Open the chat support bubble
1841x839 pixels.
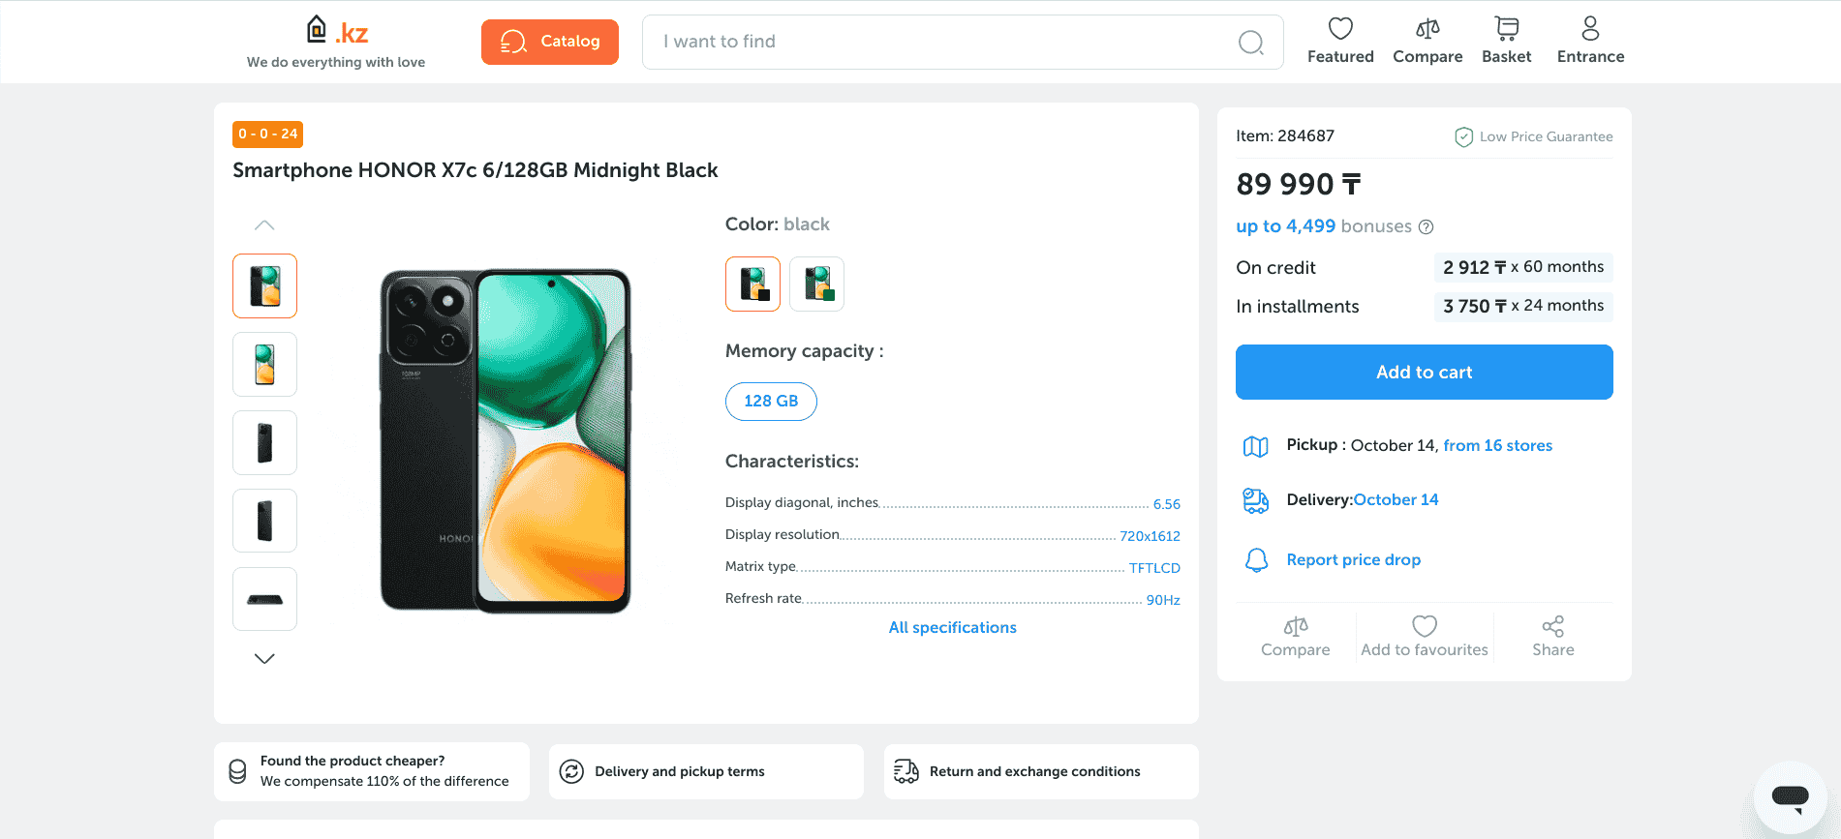(1790, 796)
